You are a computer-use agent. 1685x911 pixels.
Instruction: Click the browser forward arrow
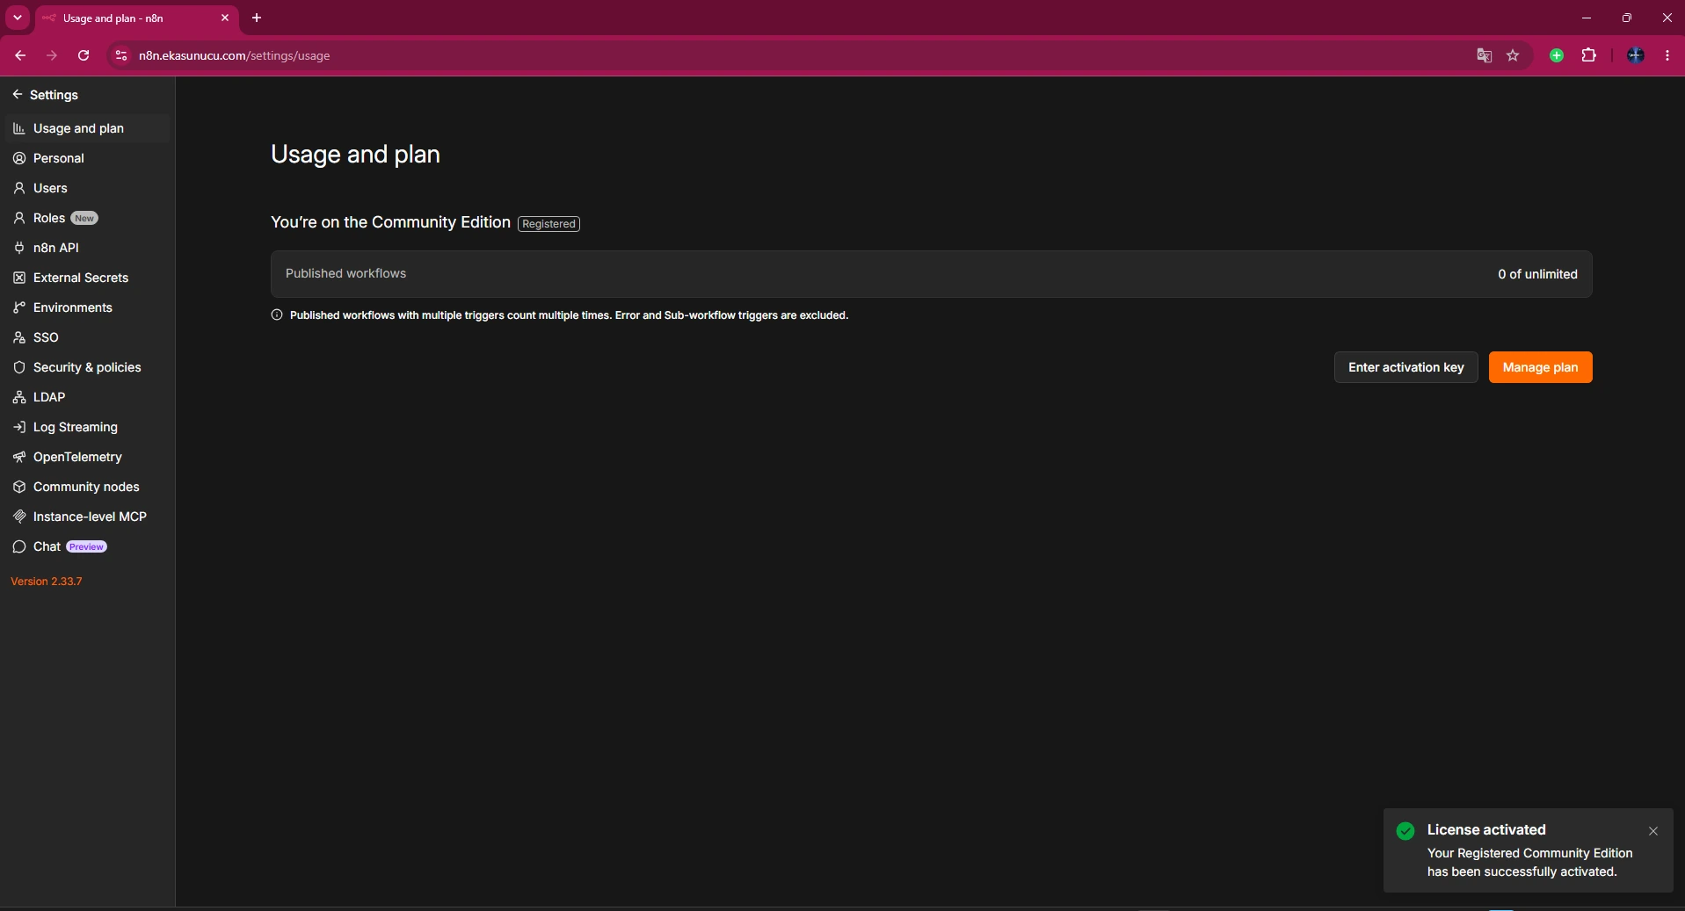click(x=52, y=55)
